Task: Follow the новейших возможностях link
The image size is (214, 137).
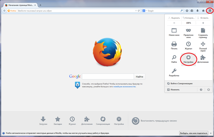Action: point(124,86)
